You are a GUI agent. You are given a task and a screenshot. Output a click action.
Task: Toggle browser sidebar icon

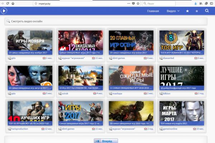pos(211,4)
